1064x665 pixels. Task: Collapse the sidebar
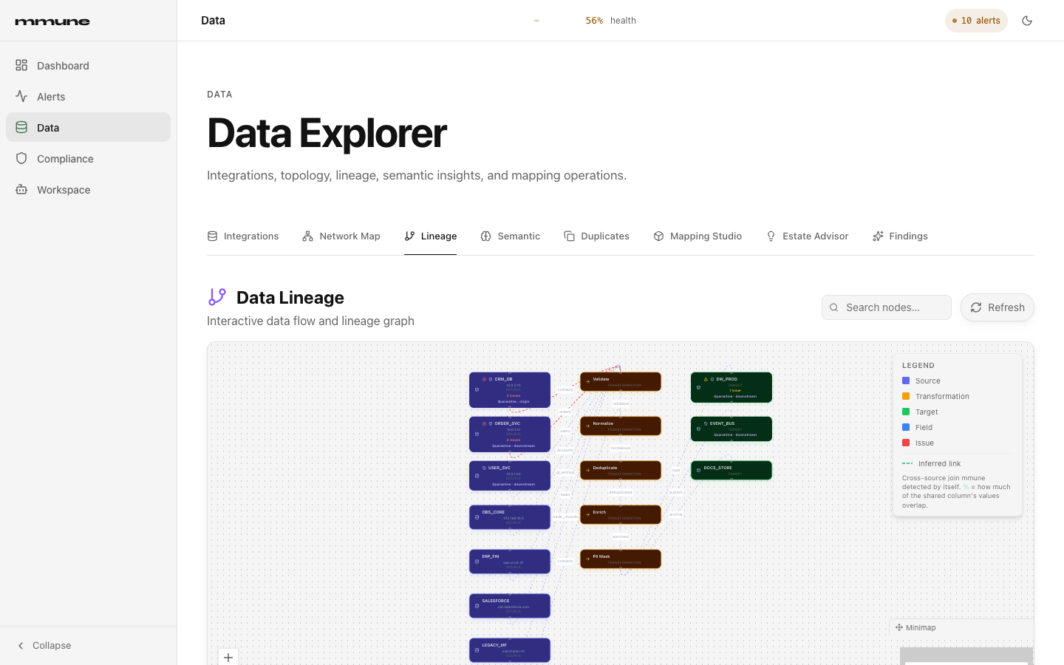[44, 645]
